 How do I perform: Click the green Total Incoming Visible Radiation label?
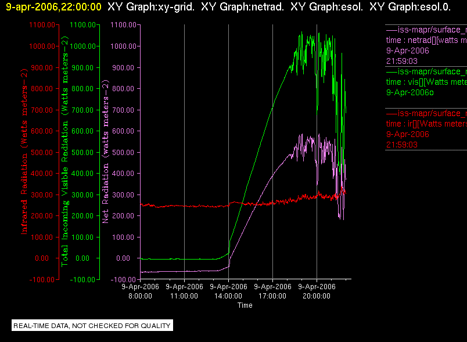(x=64, y=152)
